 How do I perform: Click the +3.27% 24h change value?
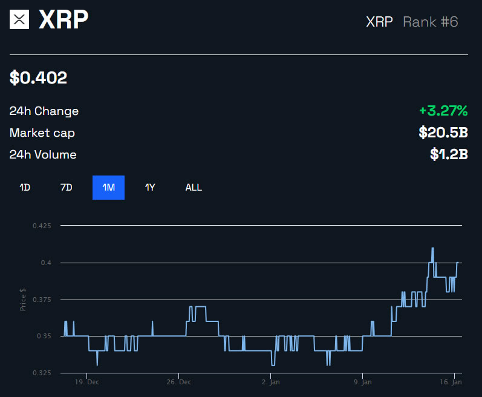click(x=443, y=111)
